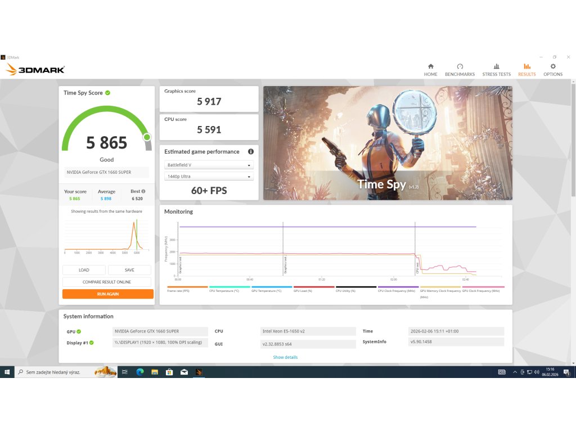
Task: Click the 3DMark logo
Action: (35, 70)
